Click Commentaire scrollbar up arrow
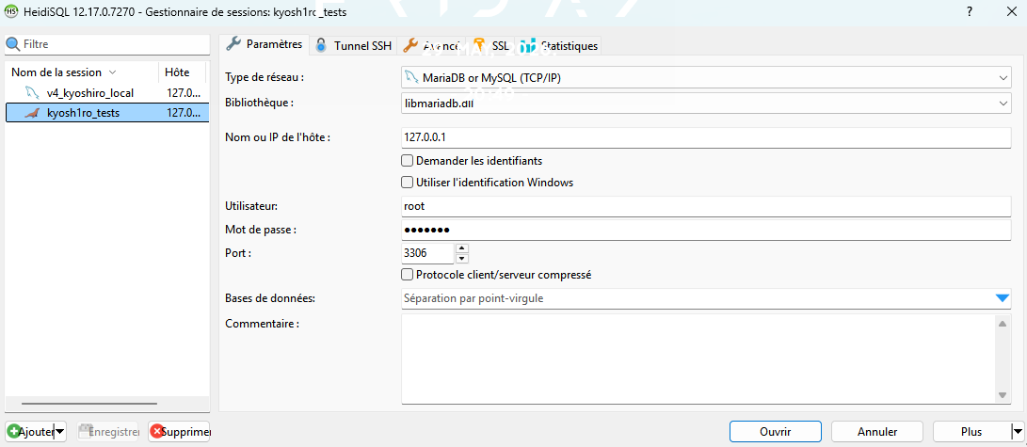The image size is (1027, 447). point(1003,324)
